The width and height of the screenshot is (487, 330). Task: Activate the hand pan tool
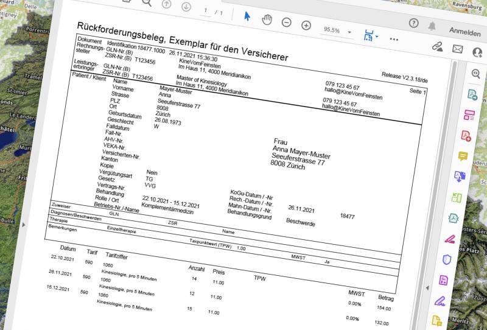pos(267,19)
